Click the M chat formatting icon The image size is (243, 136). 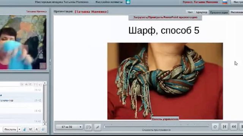click(x=31, y=129)
